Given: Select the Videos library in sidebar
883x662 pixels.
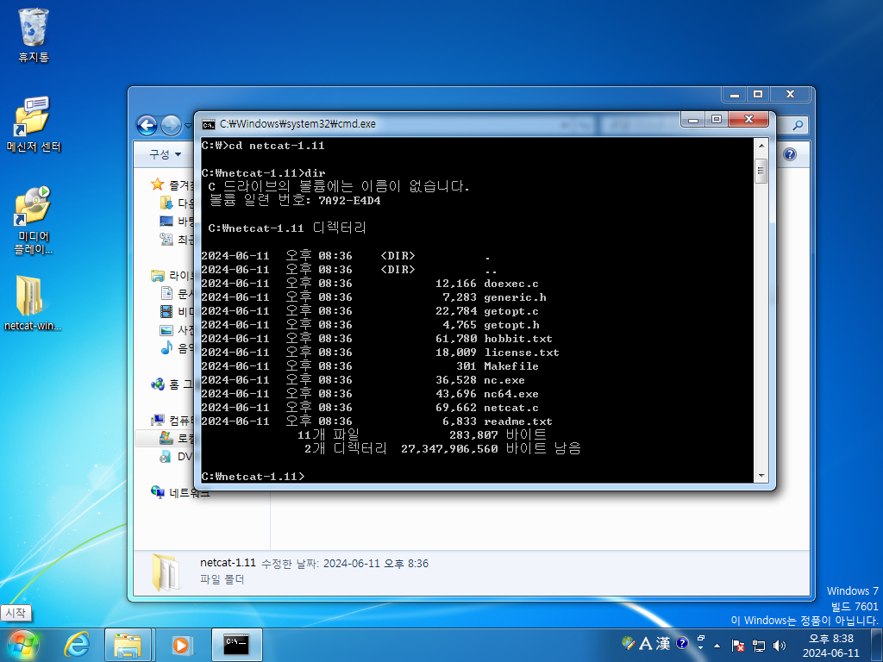Looking at the screenshot, I should pyautogui.click(x=176, y=311).
